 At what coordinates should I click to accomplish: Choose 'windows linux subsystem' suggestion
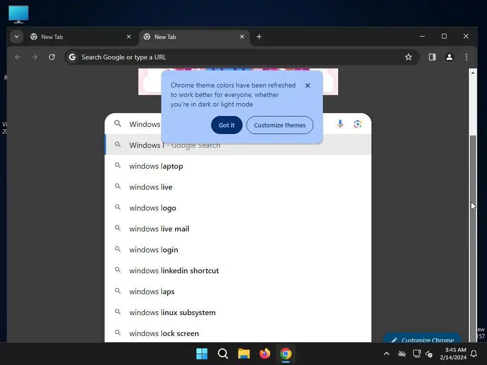pyautogui.click(x=238, y=313)
